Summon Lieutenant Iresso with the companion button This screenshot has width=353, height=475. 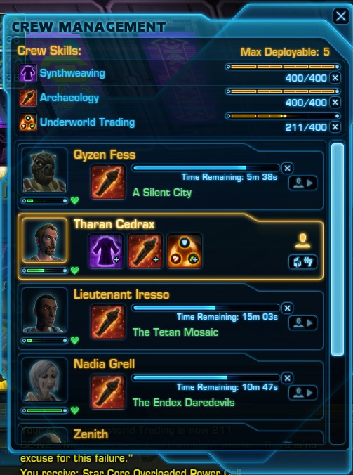tap(302, 323)
